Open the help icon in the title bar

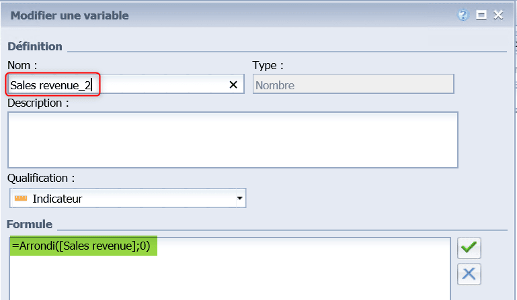pos(463,15)
